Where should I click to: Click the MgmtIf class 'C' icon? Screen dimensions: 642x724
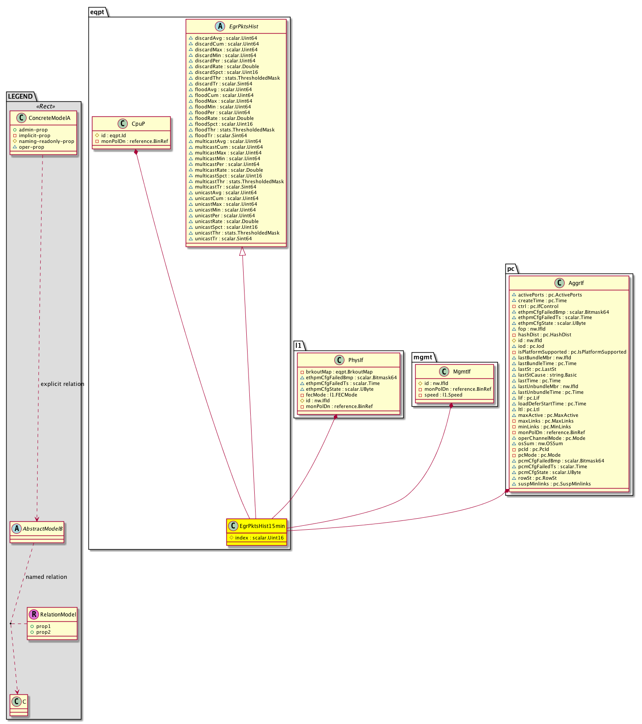(444, 372)
